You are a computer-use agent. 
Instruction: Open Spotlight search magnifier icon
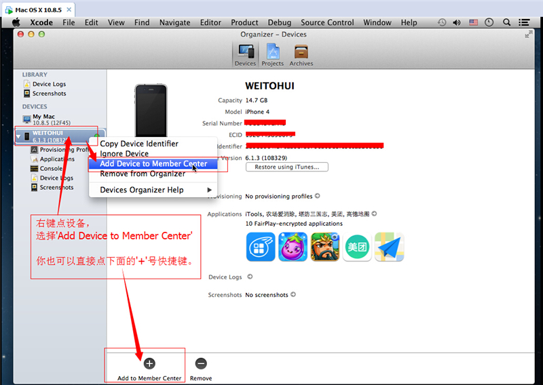click(506, 22)
